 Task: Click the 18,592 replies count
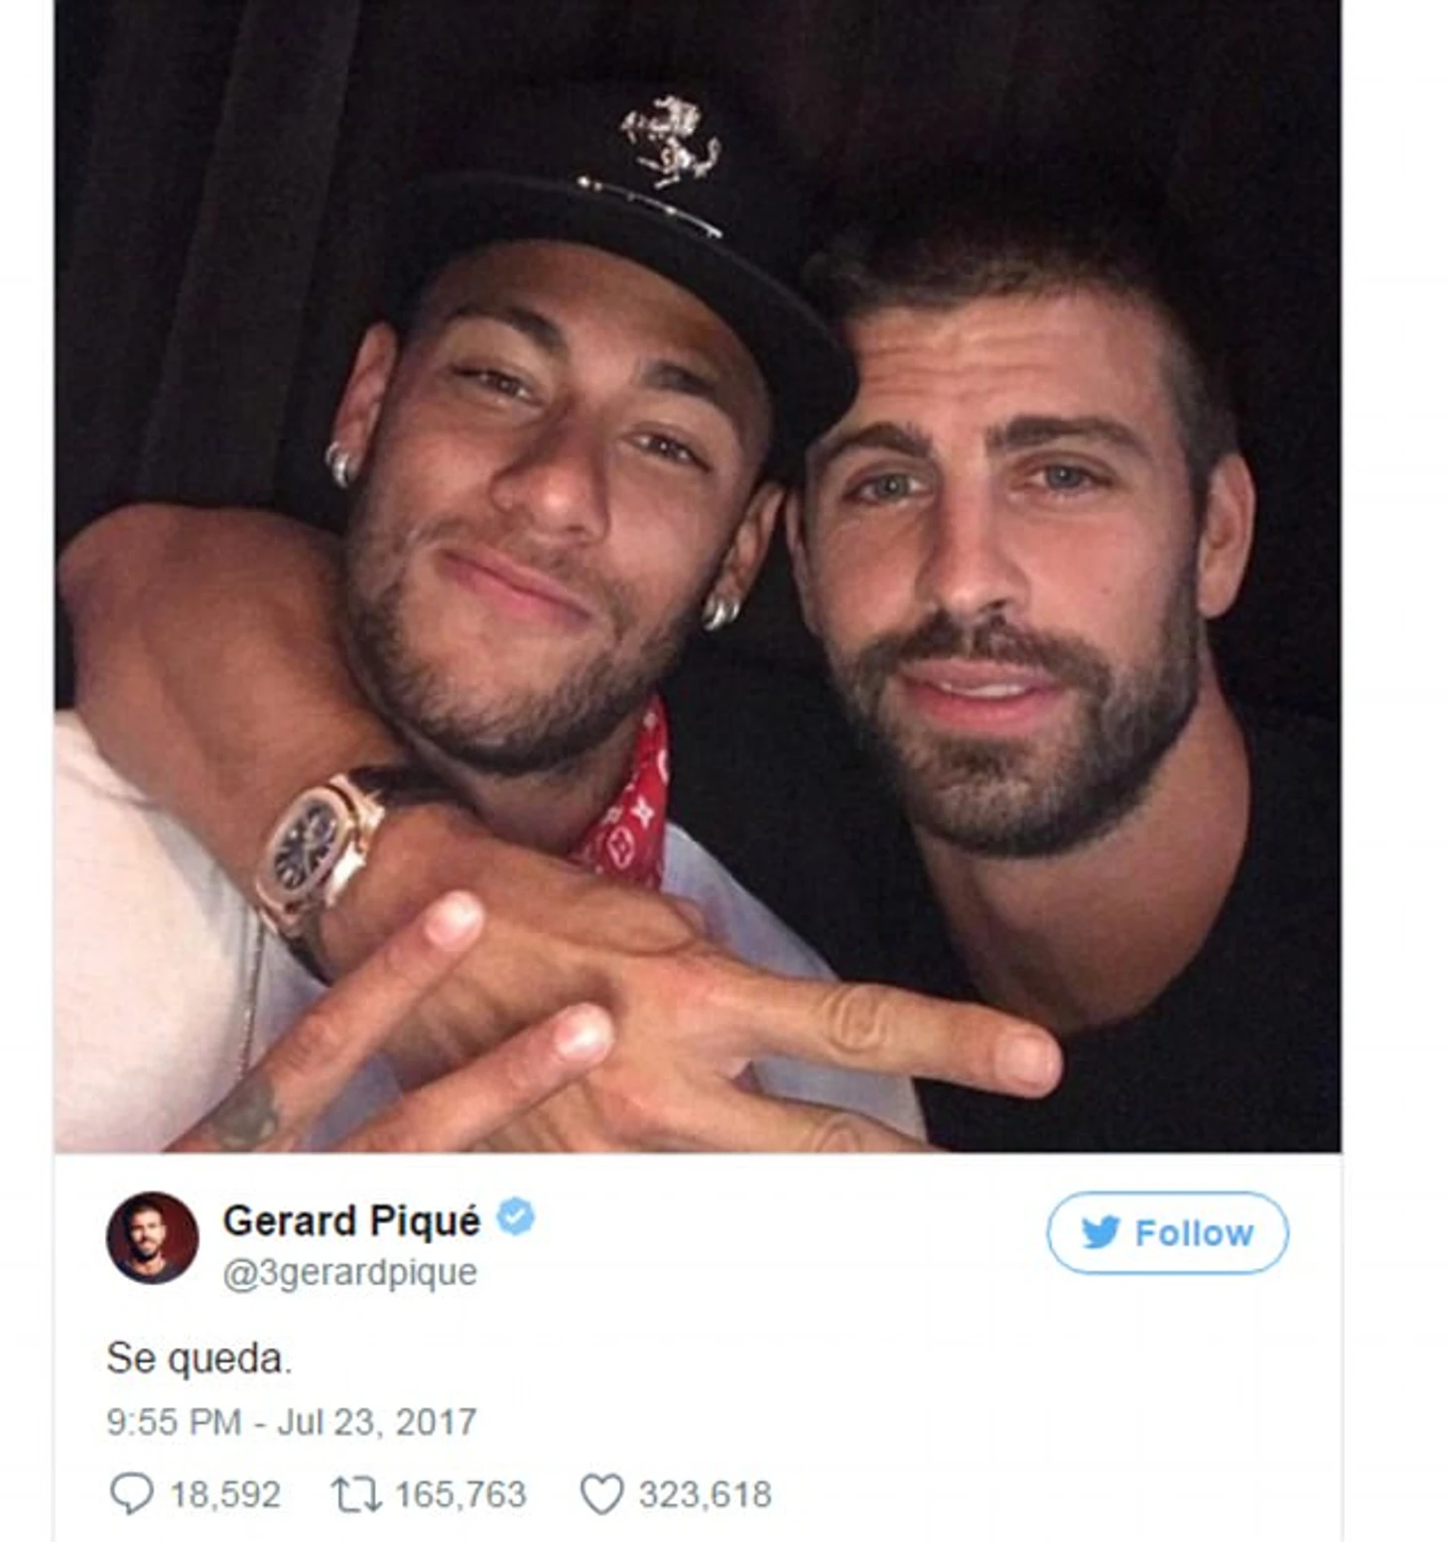click(225, 1494)
